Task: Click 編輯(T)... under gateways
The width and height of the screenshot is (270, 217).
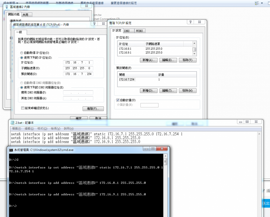Action: (168, 90)
